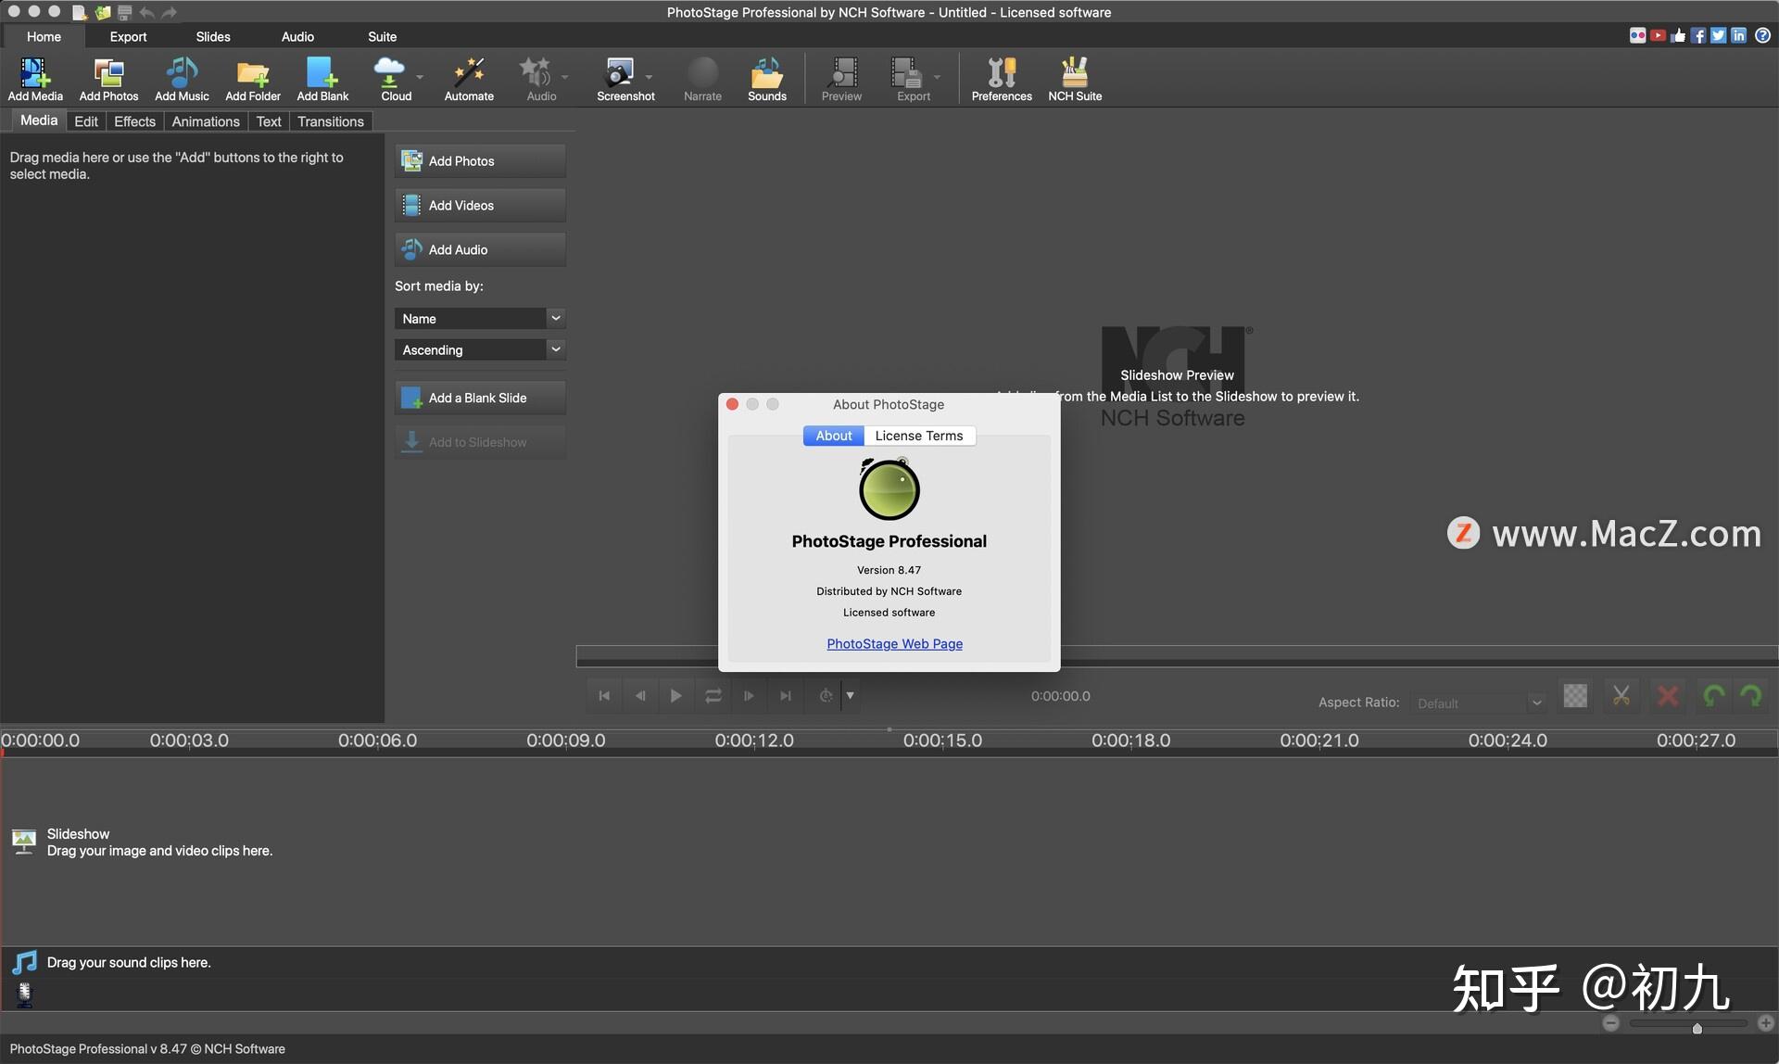The image size is (1779, 1064).
Task: Click the rotate counterclockwise green arrow
Action: [x=1714, y=696]
